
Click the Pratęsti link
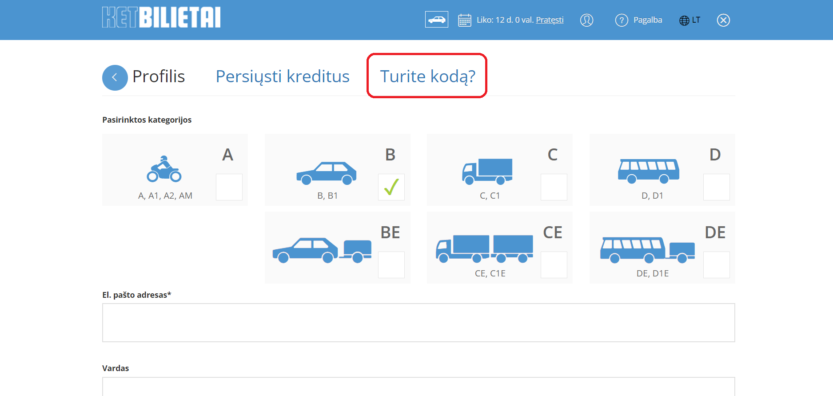click(550, 20)
